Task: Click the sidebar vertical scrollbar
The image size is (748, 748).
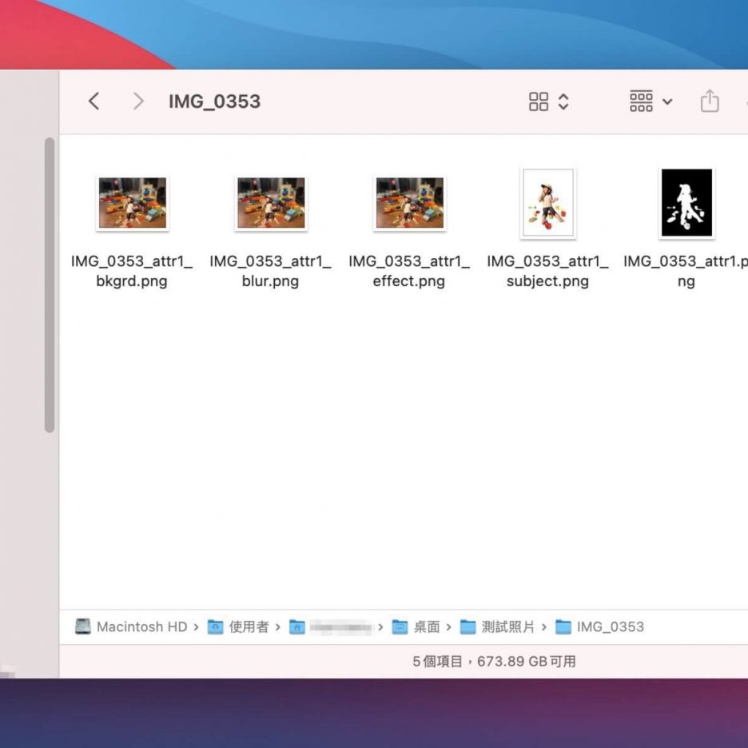Action: (x=50, y=284)
